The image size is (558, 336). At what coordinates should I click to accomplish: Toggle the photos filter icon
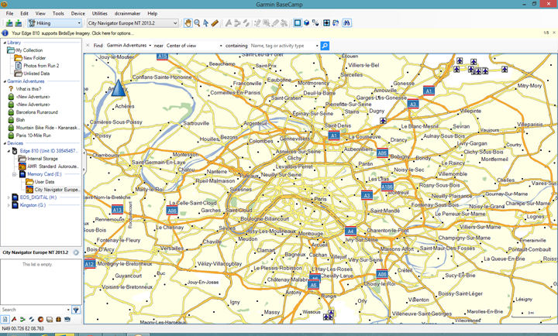tap(50, 319)
